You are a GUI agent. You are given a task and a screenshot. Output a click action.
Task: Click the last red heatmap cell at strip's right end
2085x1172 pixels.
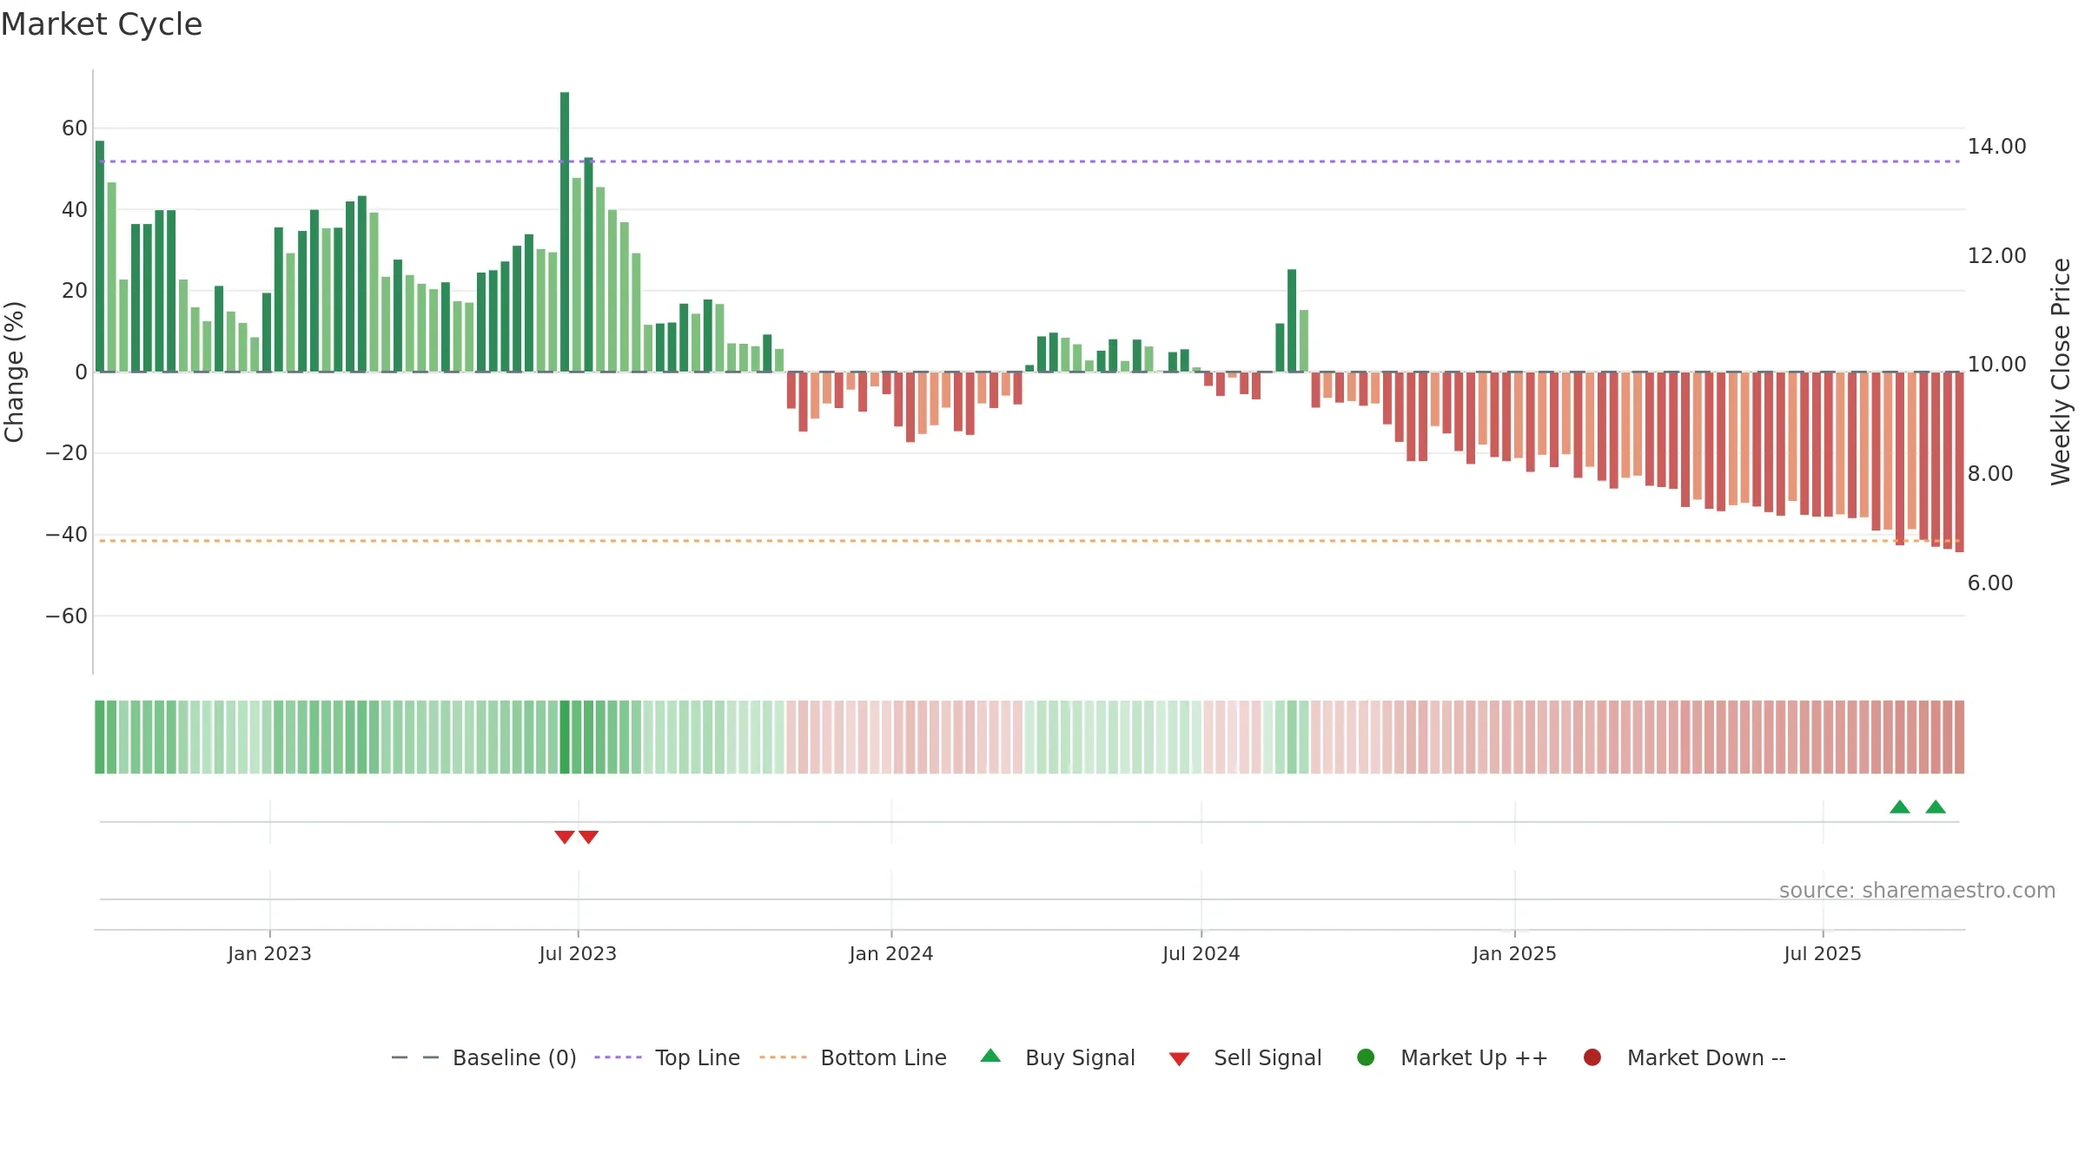[1960, 737]
